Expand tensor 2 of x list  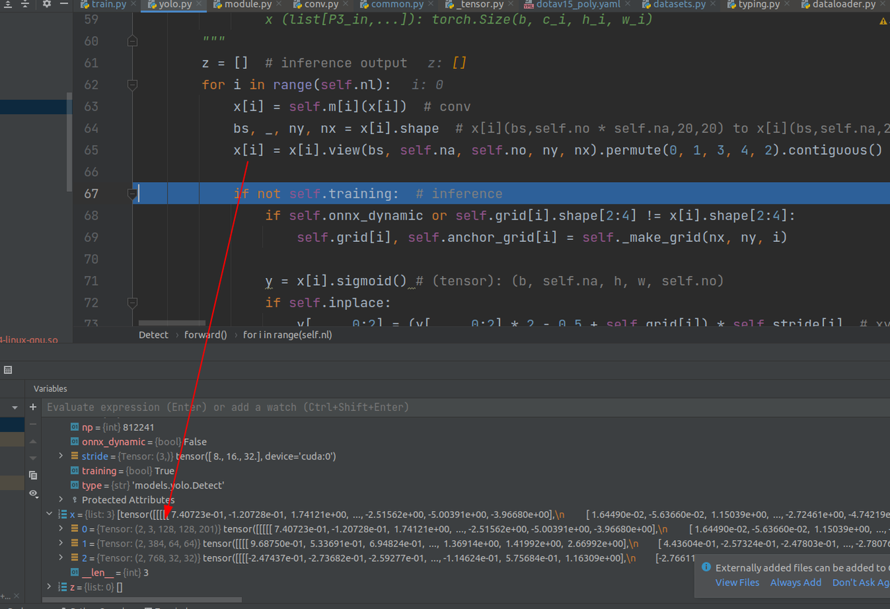coord(61,558)
